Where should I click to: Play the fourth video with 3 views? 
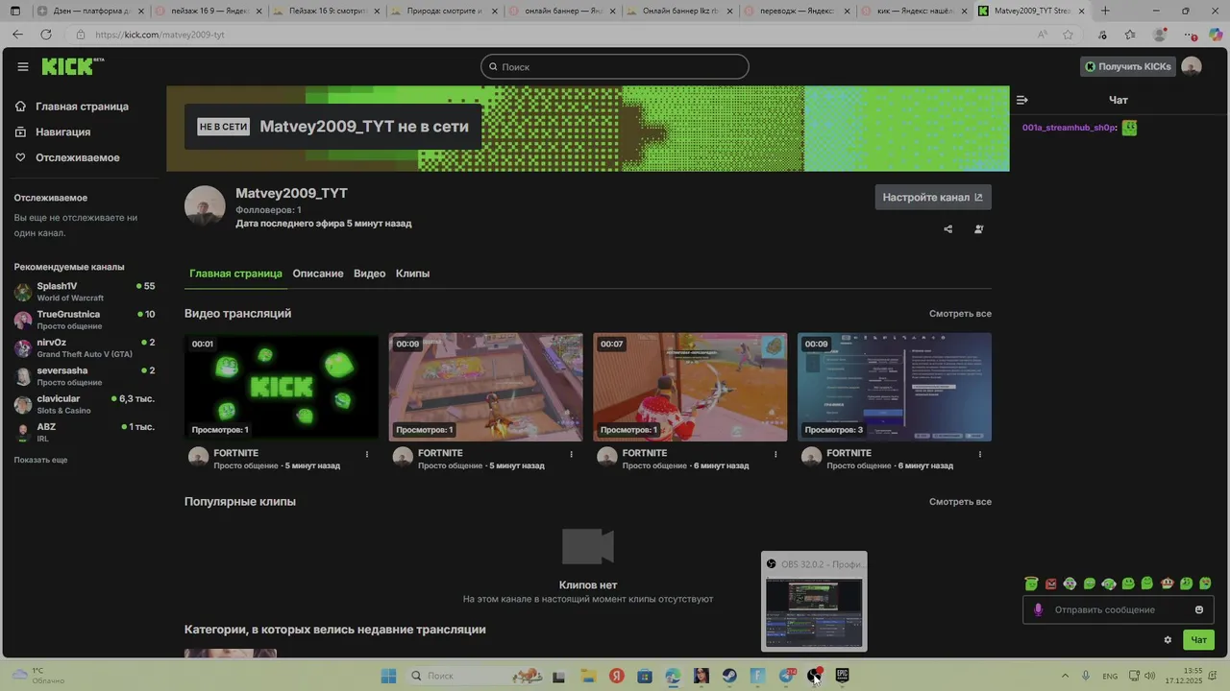click(895, 387)
